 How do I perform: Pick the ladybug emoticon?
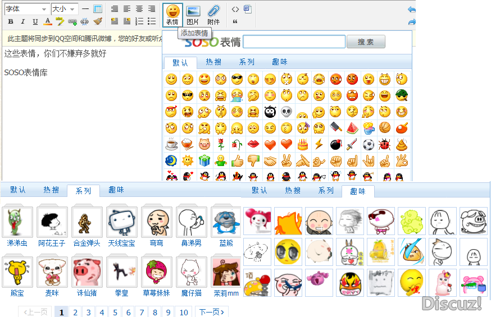tap(385, 144)
